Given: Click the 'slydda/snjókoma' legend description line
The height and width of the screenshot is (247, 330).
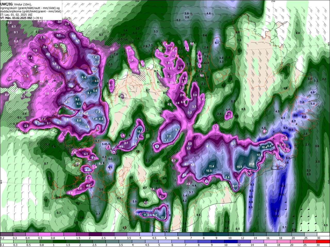Looking at the screenshot, I should pos(31,11).
